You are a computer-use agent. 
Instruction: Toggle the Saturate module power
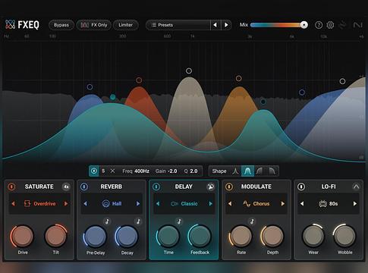coord(11,187)
